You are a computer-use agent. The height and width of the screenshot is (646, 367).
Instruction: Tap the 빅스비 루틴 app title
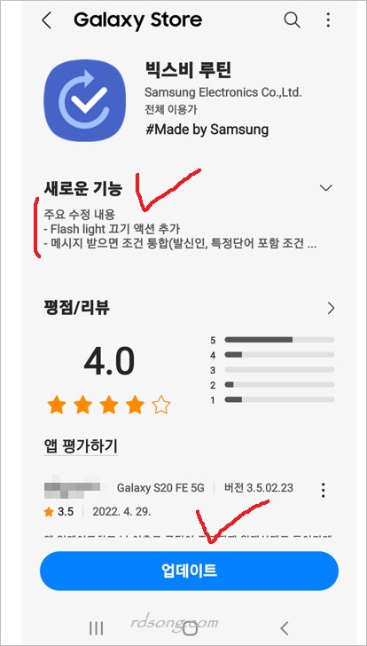(188, 69)
